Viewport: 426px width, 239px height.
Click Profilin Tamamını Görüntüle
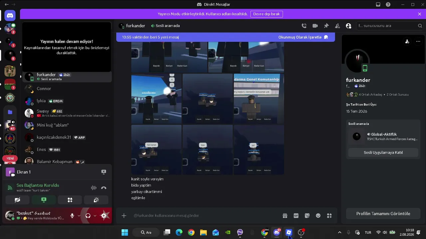pyautogui.click(x=383, y=214)
